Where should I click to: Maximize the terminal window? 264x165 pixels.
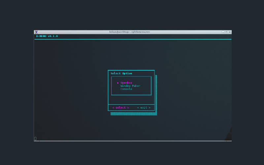pos(226,32)
